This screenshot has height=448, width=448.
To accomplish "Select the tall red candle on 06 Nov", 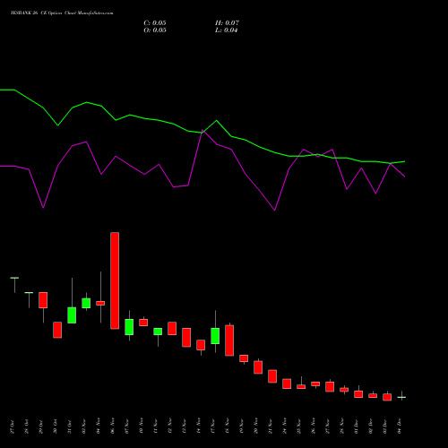I will tap(115, 280).
